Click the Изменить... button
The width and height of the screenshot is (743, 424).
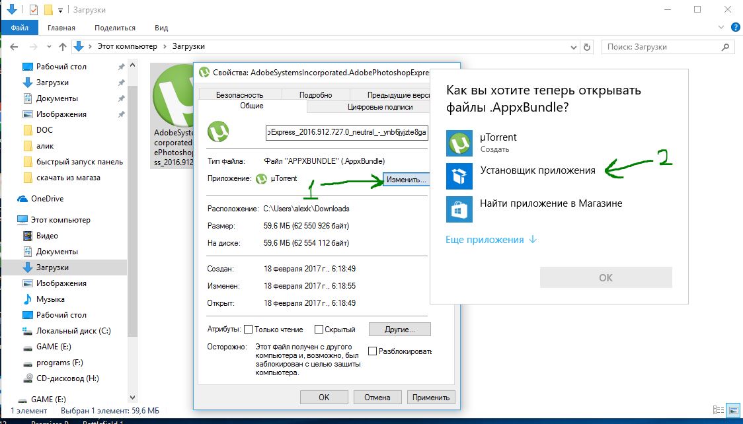click(x=406, y=180)
